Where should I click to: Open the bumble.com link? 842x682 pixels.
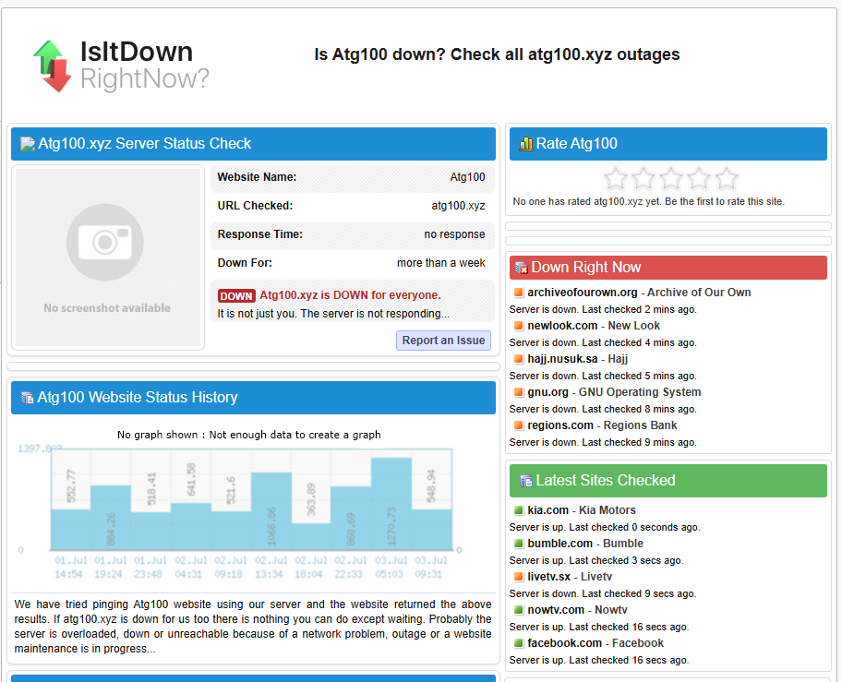pyautogui.click(x=559, y=544)
